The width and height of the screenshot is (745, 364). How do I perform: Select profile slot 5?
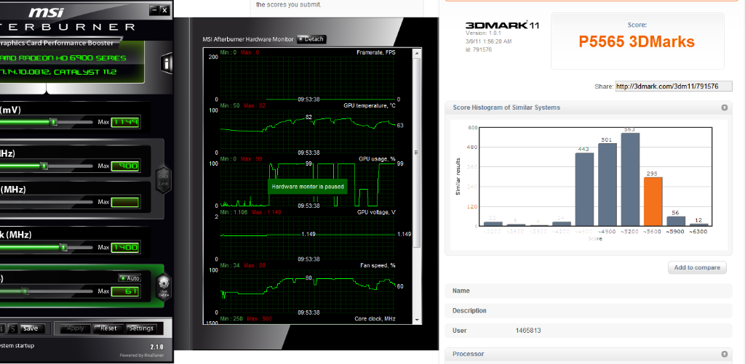12,328
